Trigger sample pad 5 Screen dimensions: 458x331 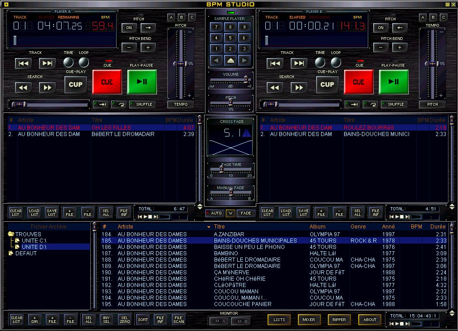click(230, 38)
